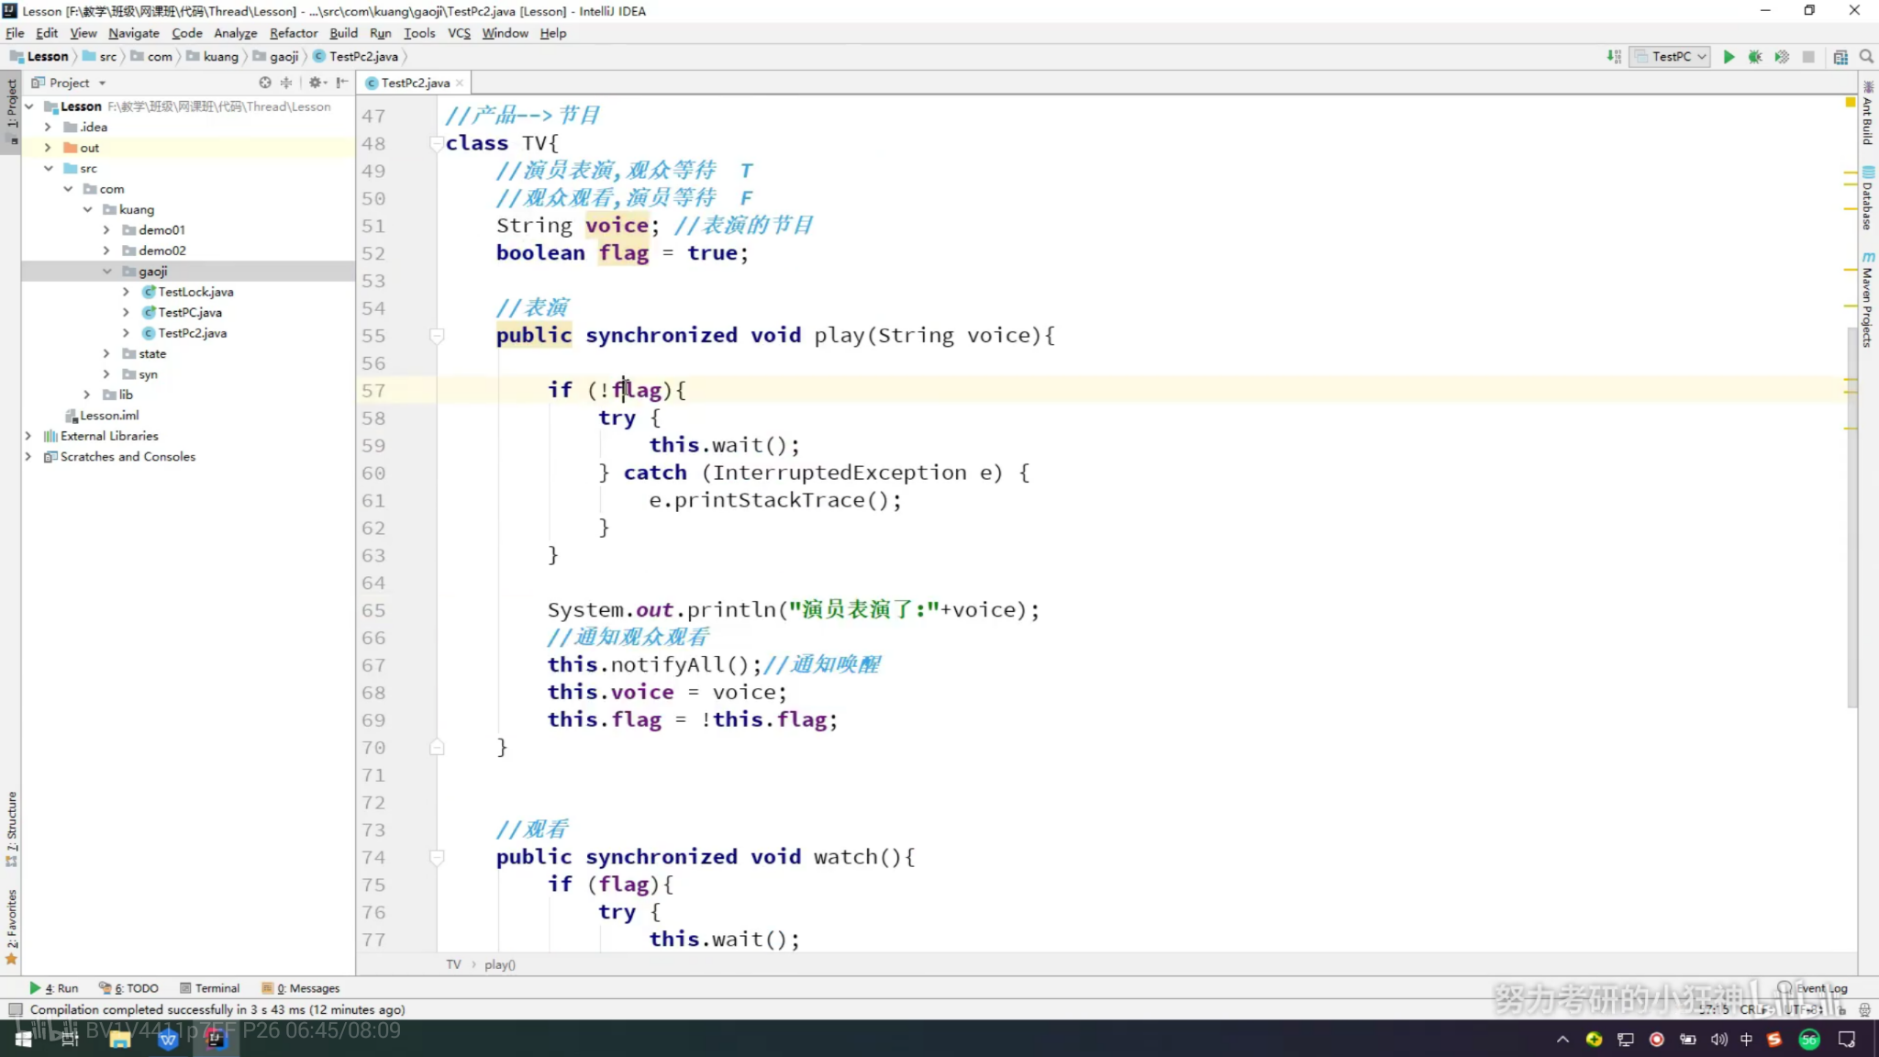
Task: Select the state package folder
Action: pyautogui.click(x=145, y=353)
